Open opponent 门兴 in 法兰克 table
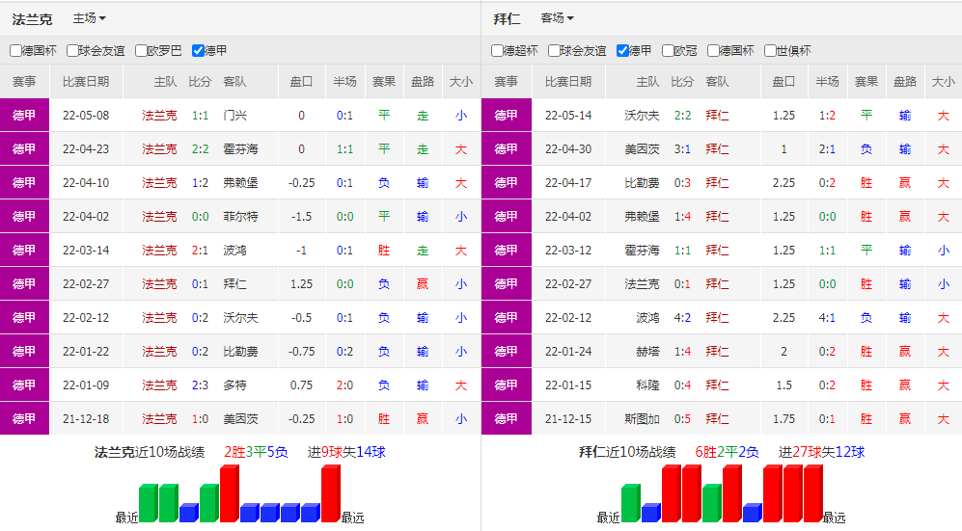 (235, 115)
